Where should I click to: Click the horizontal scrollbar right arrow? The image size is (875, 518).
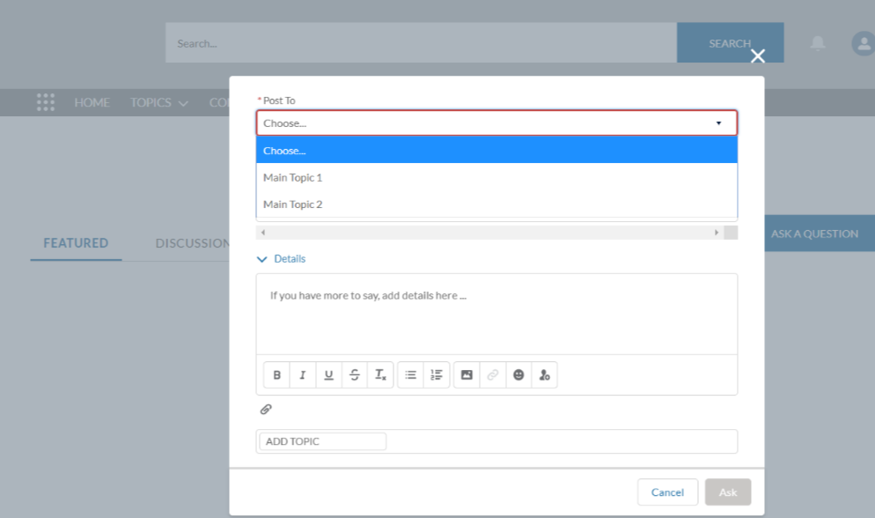[717, 233]
